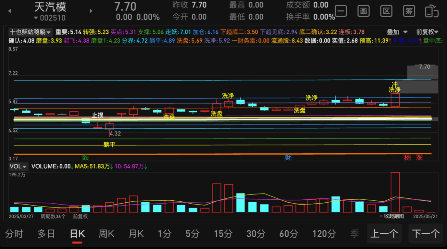
Task: Open the 区 range statistics icon
Action: (x=386, y=11)
